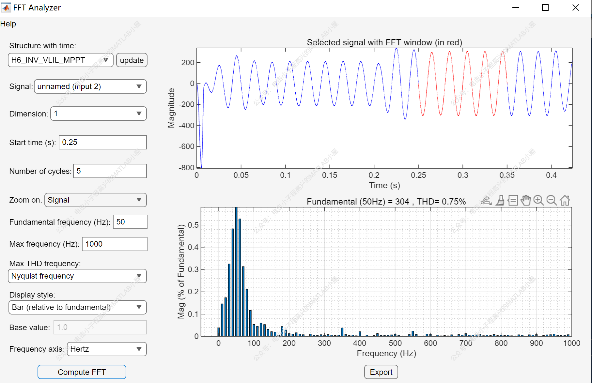
Task: Click the Export button
Action: (x=381, y=372)
